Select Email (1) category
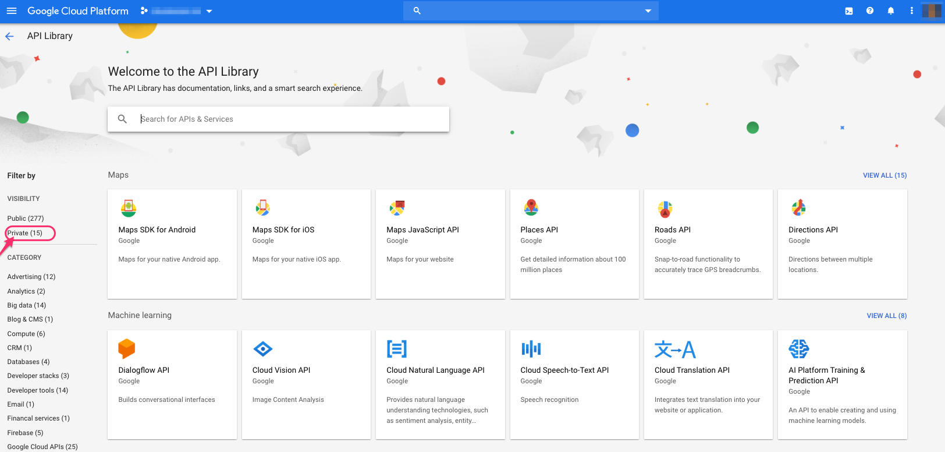The image size is (945, 452). coord(21,404)
